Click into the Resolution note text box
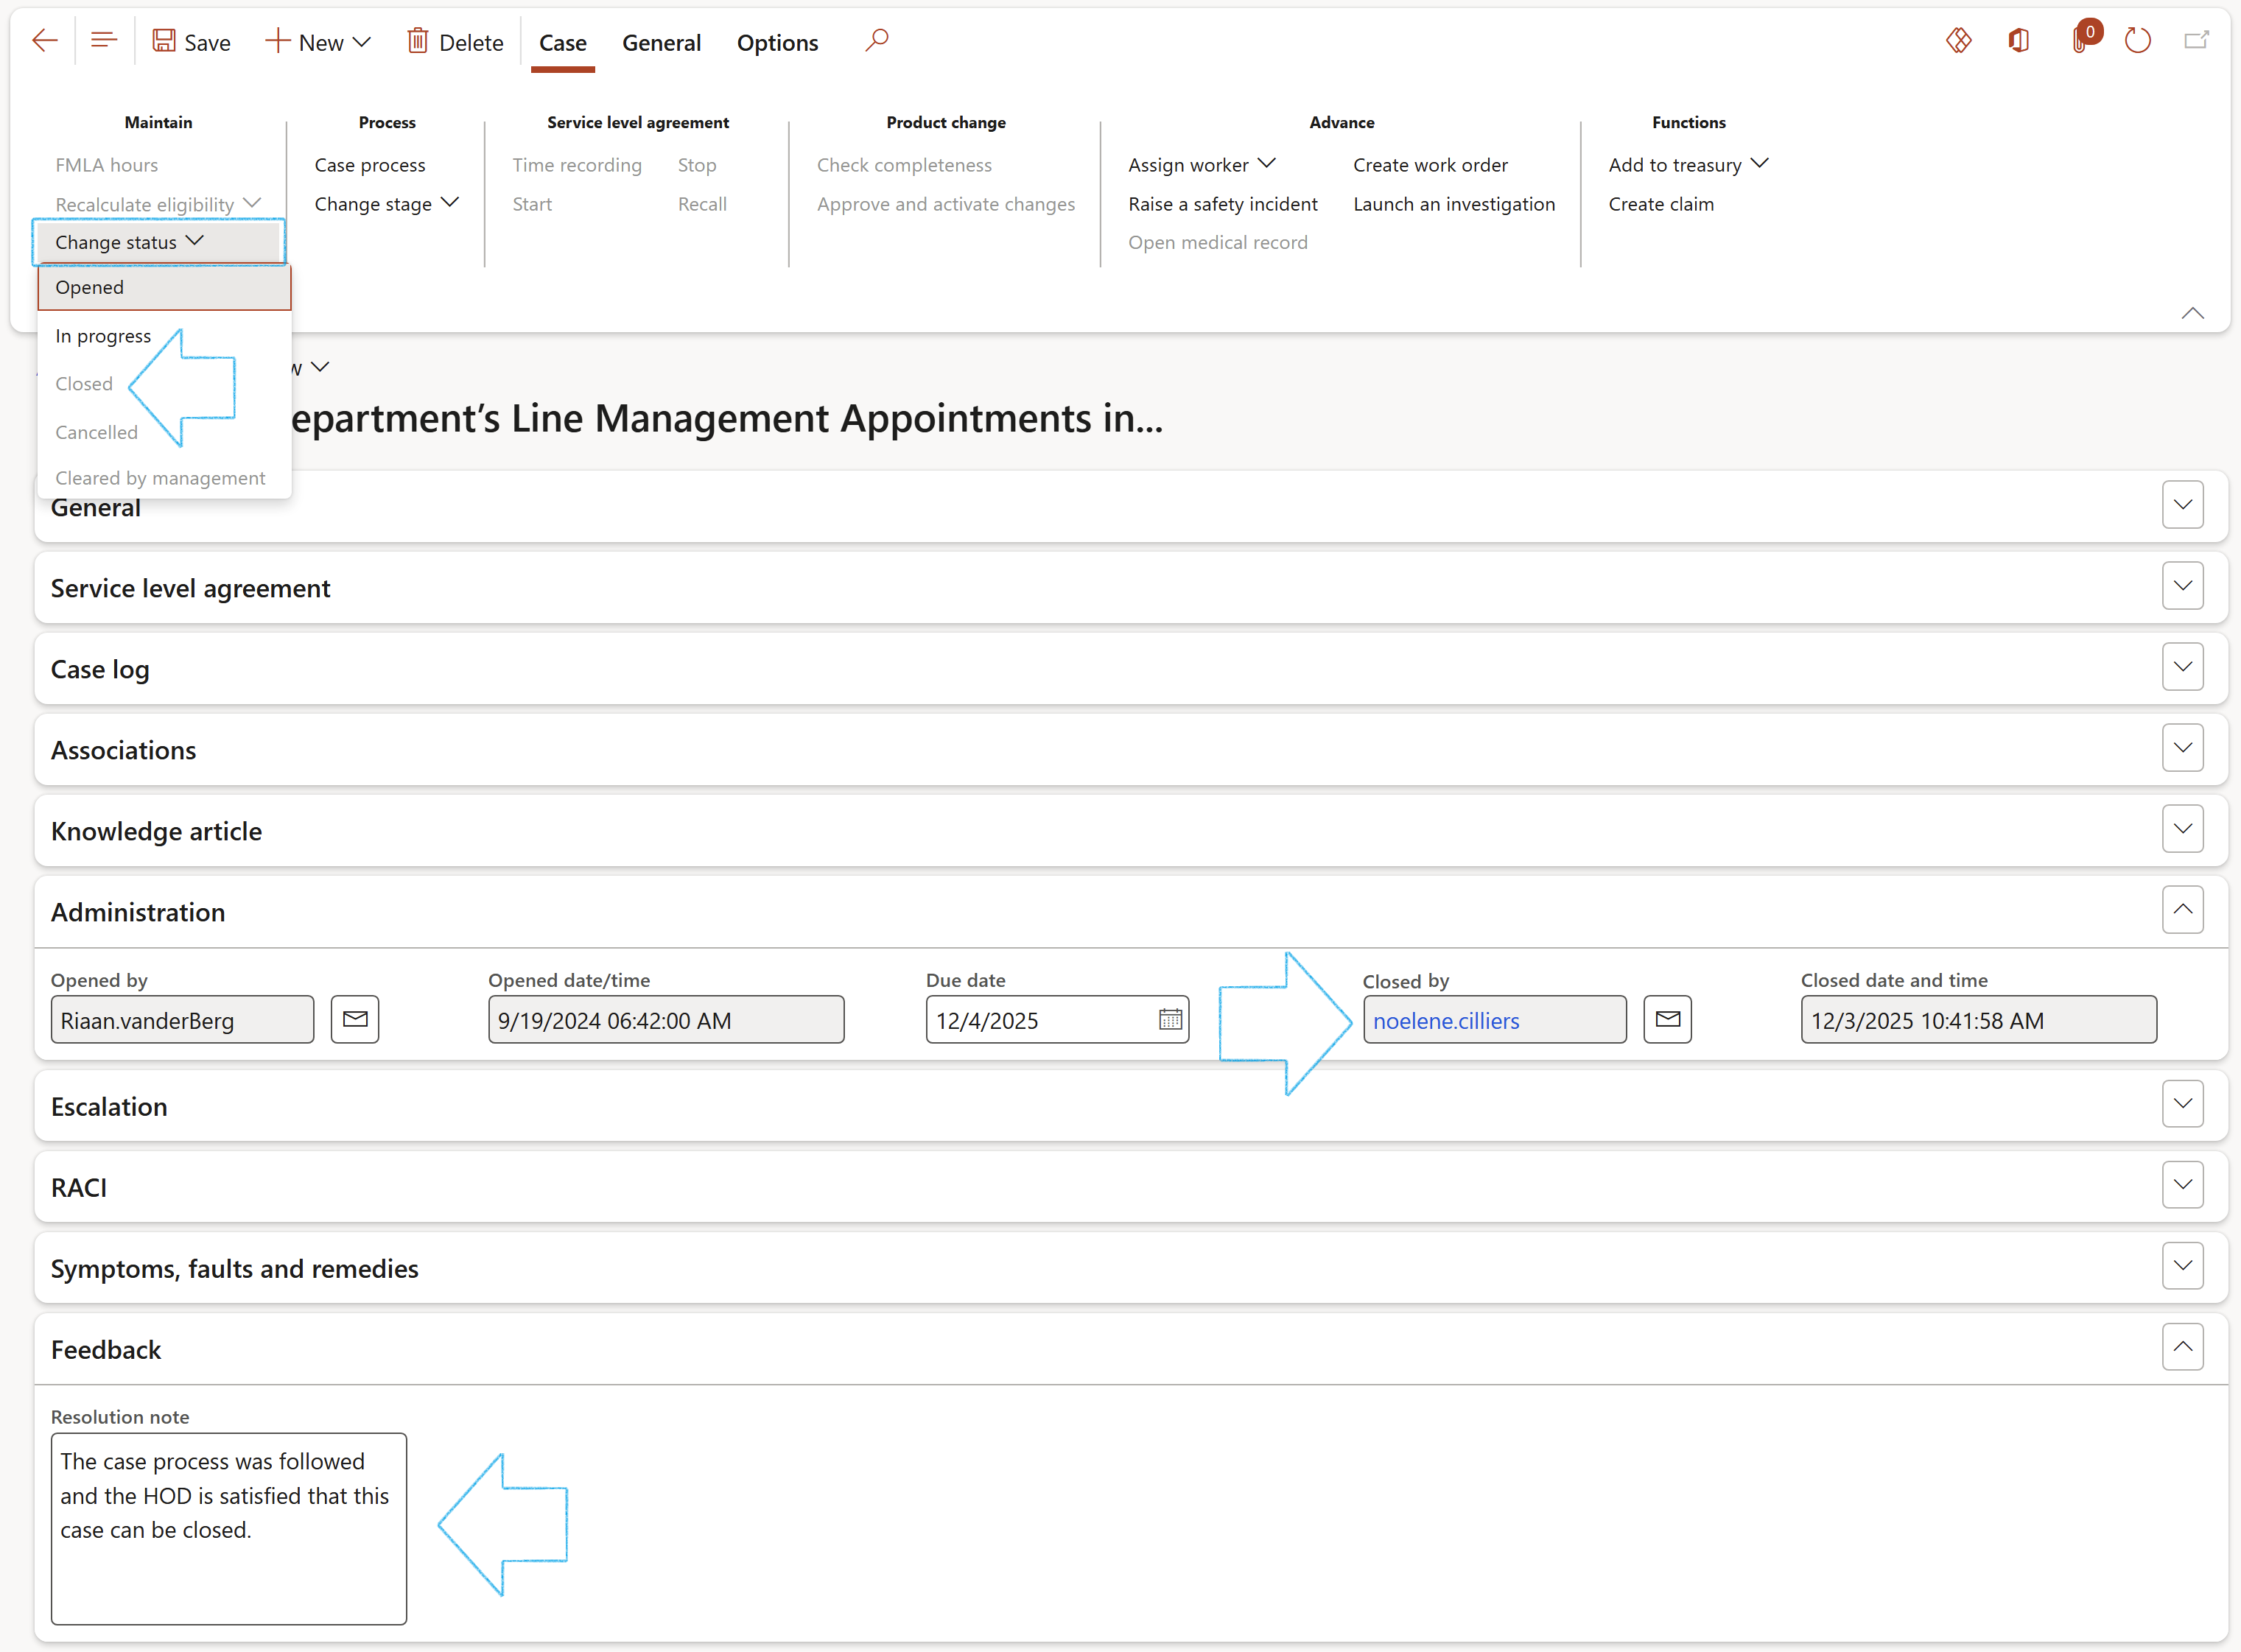This screenshot has width=2241, height=1652. coord(228,1527)
